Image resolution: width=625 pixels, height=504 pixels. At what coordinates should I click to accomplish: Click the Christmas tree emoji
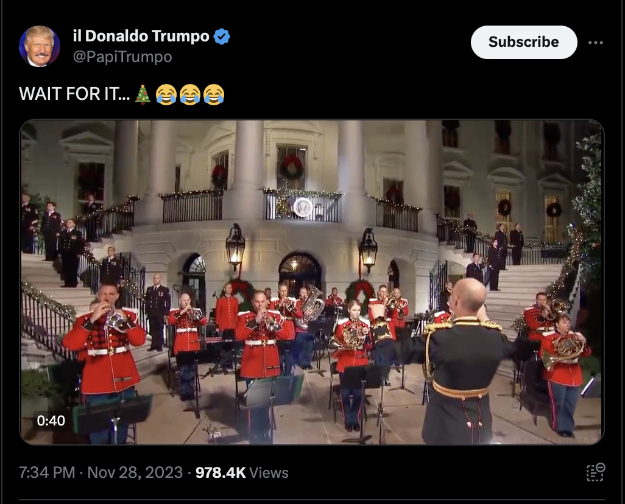click(143, 94)
